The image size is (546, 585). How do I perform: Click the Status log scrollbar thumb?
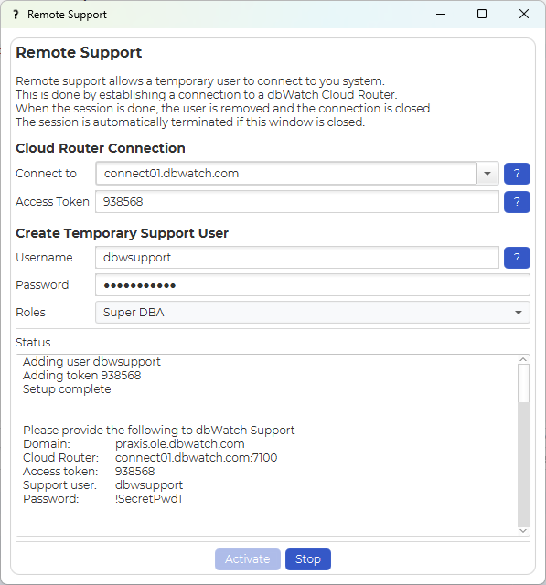523,384
